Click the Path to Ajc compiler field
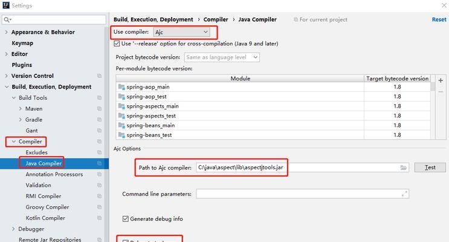This screenshot has height=242, width=449. [x=302, y=168]
